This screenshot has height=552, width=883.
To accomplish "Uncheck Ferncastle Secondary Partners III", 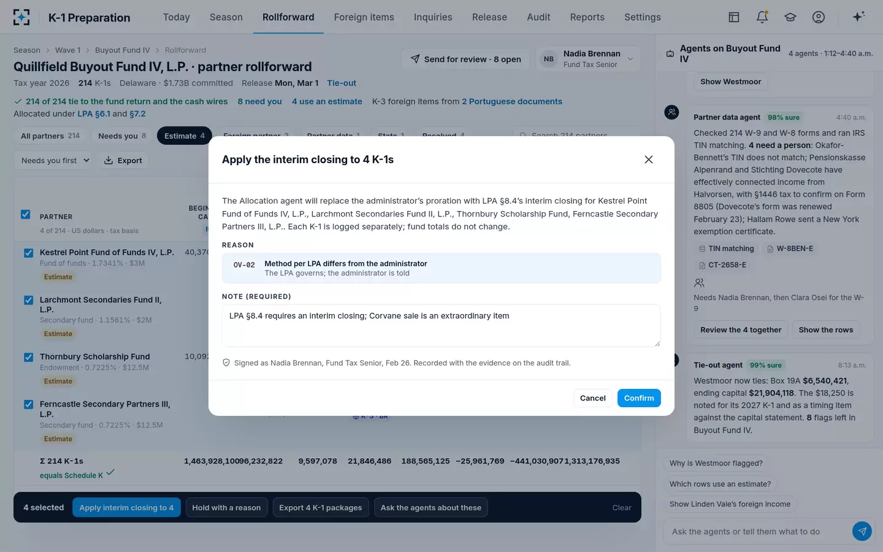I will tap(28, 404).
